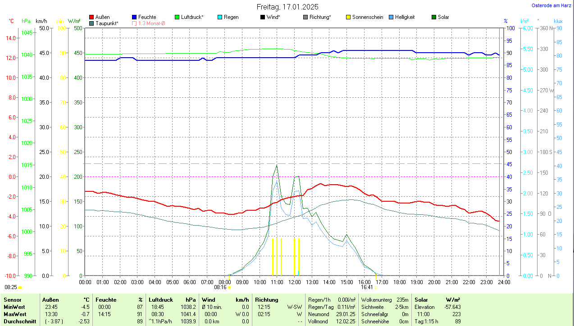Click the °C temperature axis unit label

point(12,21)
